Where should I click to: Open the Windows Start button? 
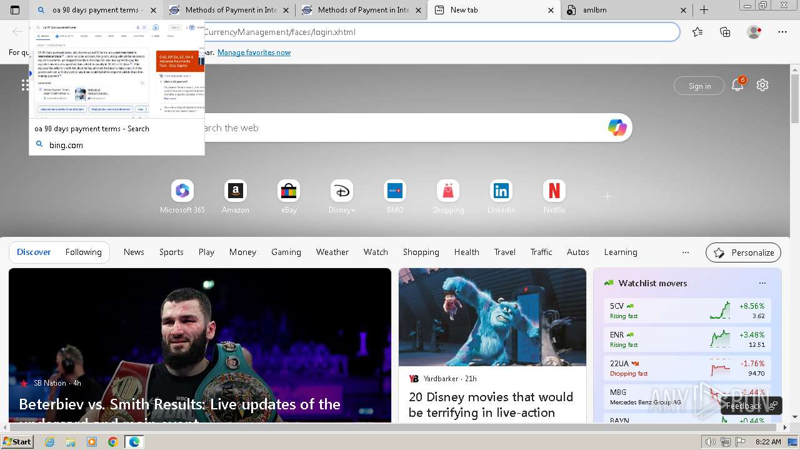click(x=17, y=441)
